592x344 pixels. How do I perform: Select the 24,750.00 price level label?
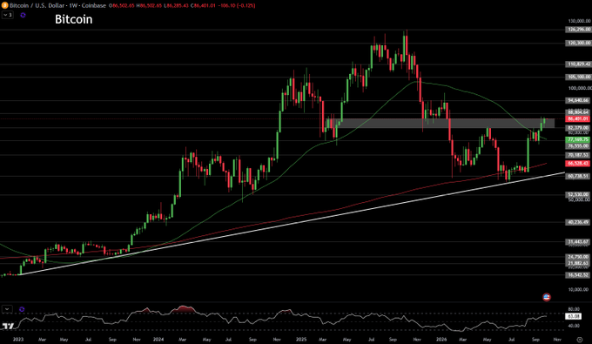coord(578,257)
